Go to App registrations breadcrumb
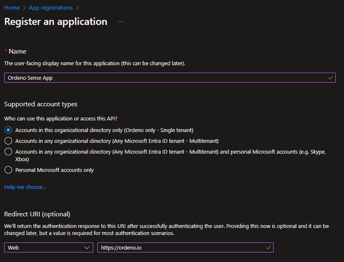344x262 pixels. coord(51,8)
